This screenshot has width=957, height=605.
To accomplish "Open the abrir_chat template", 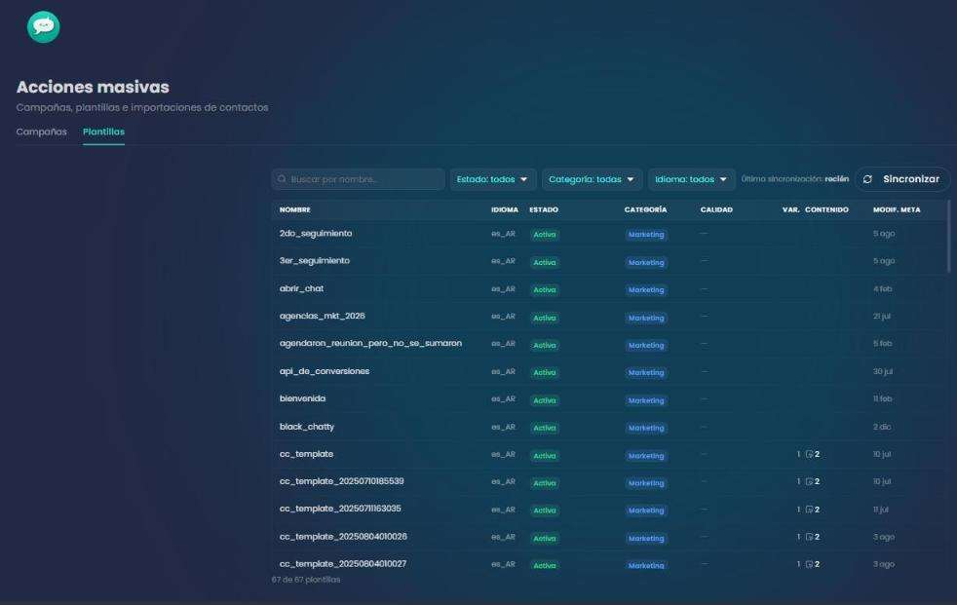I will click(301, 288).
